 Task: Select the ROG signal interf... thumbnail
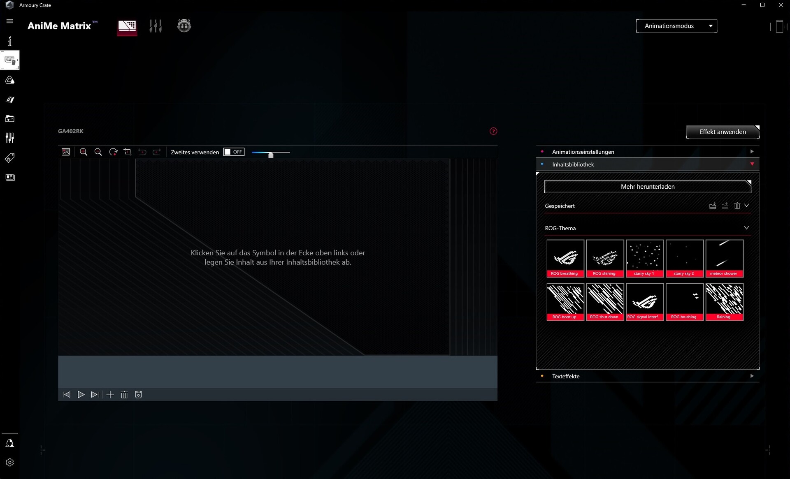[x=645, y=302]
